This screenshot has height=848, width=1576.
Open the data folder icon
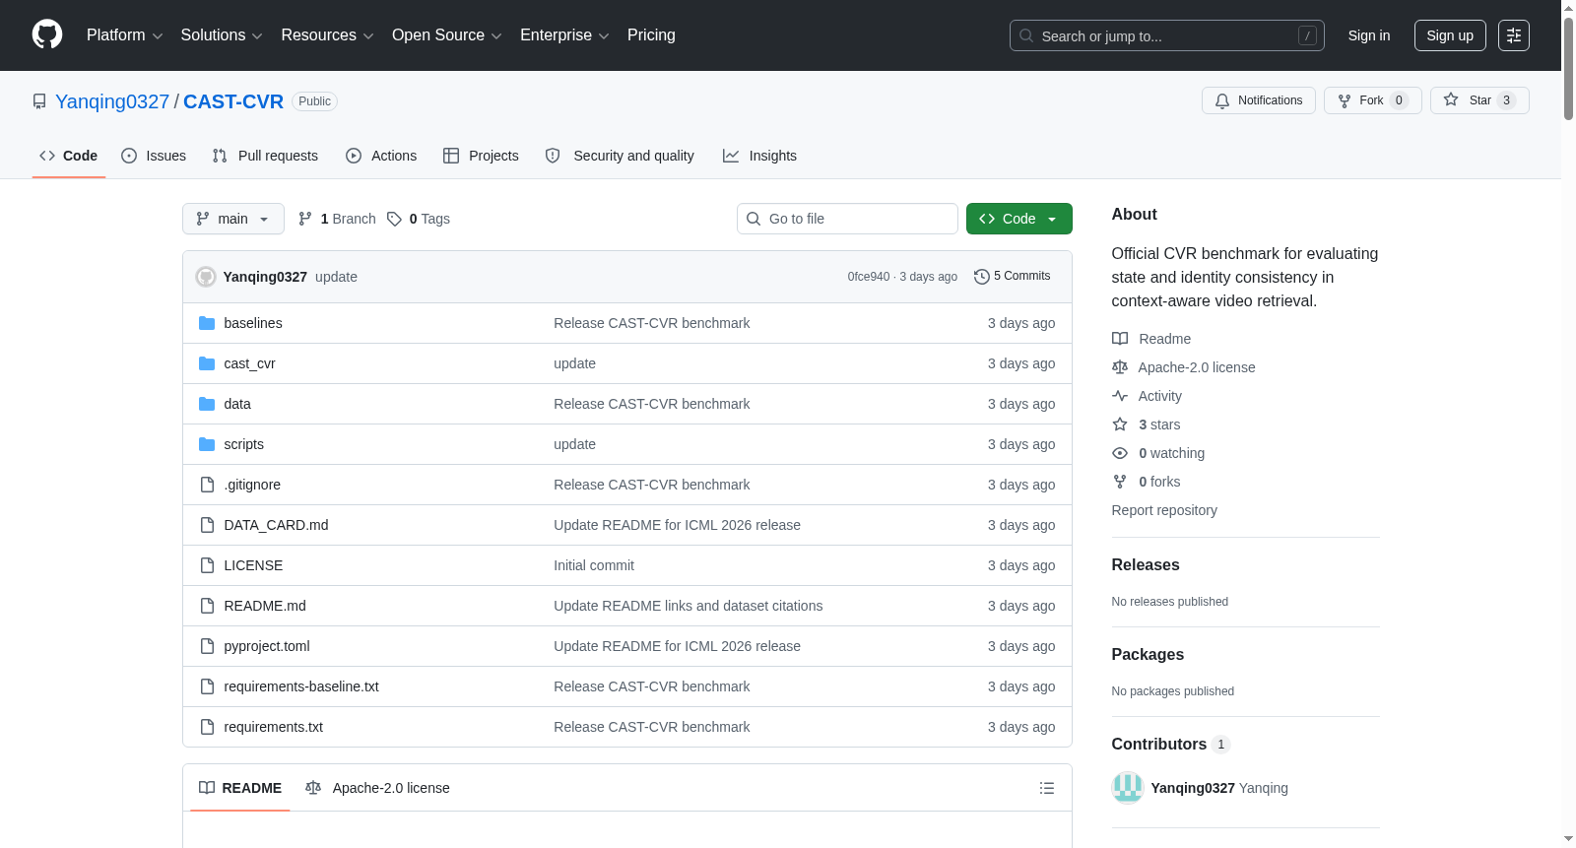tap(207, 404)
